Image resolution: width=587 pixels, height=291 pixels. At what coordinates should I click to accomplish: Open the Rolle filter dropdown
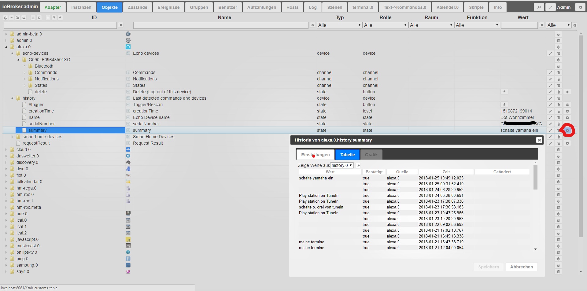[385, 25]
